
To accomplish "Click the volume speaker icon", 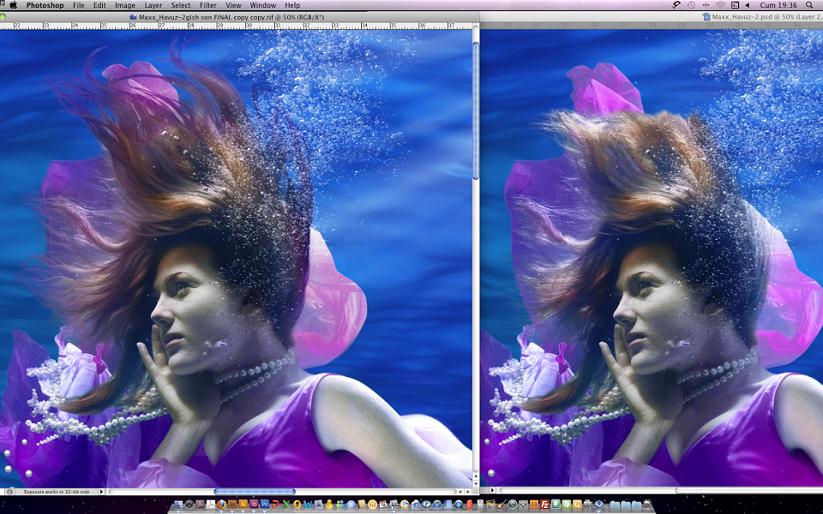I will 748,5.
